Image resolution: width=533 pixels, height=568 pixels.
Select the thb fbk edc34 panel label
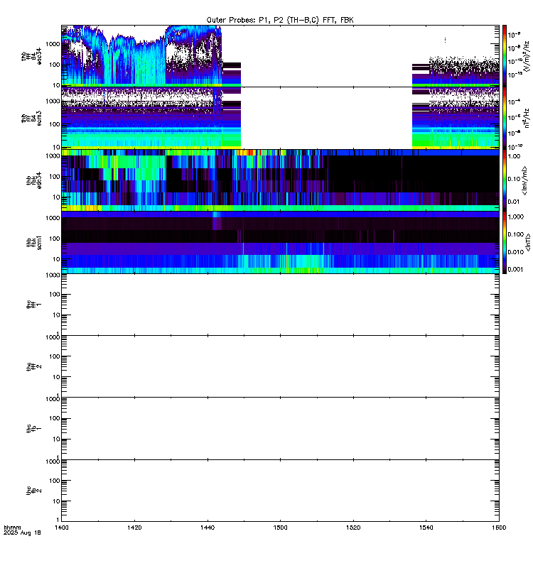[x=33, y=180]
